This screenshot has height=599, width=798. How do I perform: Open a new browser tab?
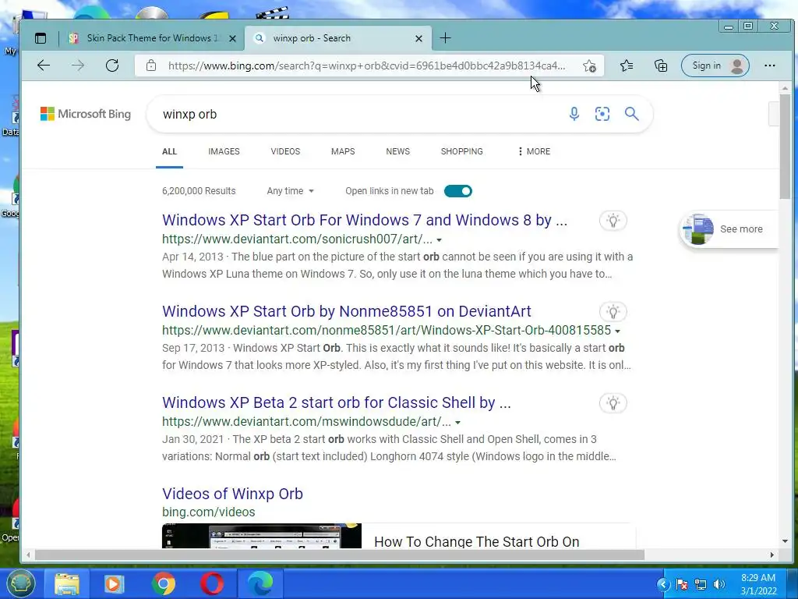(x=445, y=38)
